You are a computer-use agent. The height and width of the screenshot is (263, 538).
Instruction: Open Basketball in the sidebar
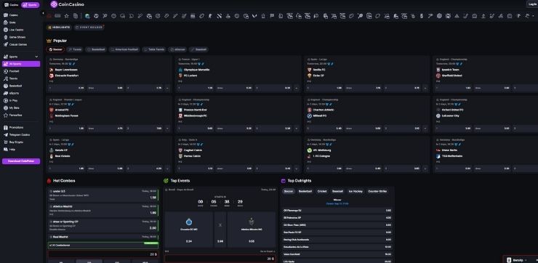coord(15,86)
